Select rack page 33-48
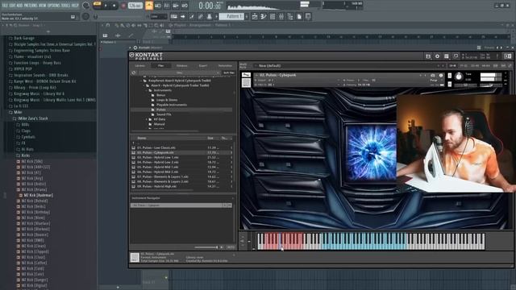 point(475,66)
